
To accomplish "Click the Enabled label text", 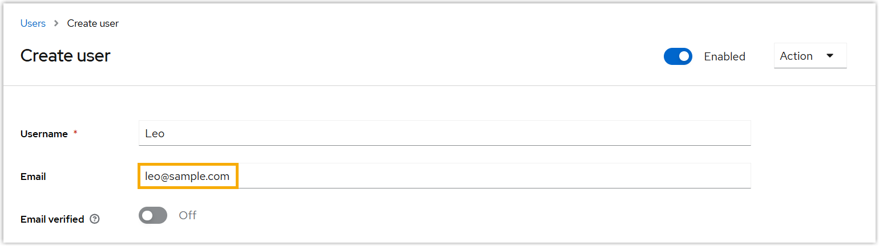I will 724,56.
